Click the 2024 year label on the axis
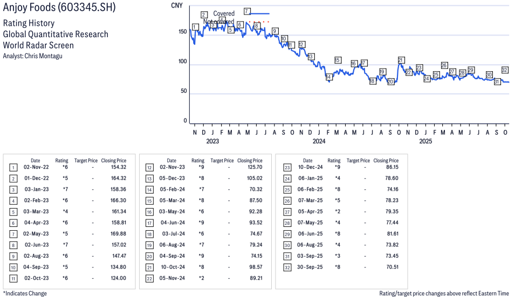Screen dimensions: 515x297 point(319,142)
